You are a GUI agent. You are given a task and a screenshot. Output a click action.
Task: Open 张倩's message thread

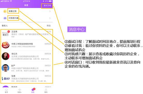[27, 79]
